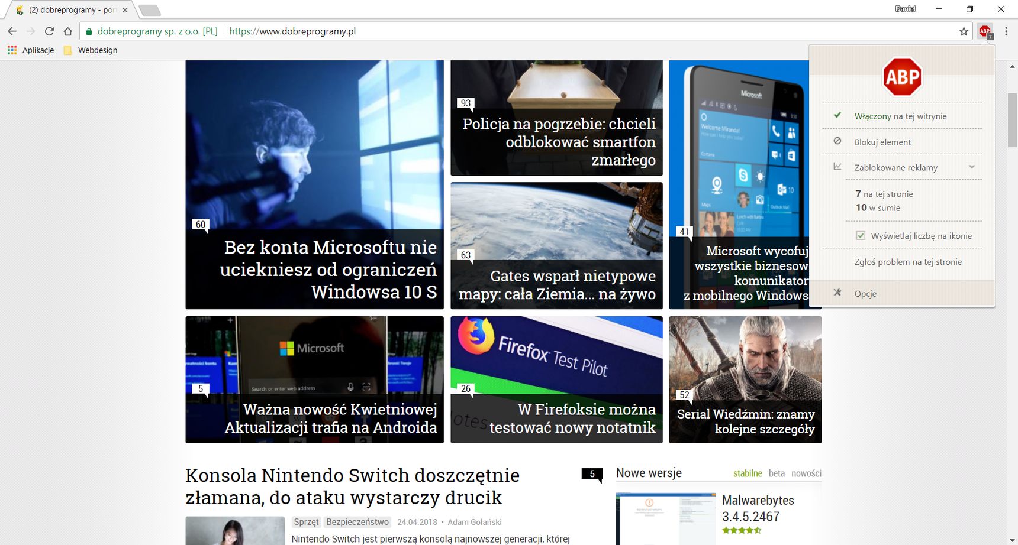Click Zgłoś problem na tej stronie
Viewport: 1018px width, 545px height.
908,262
